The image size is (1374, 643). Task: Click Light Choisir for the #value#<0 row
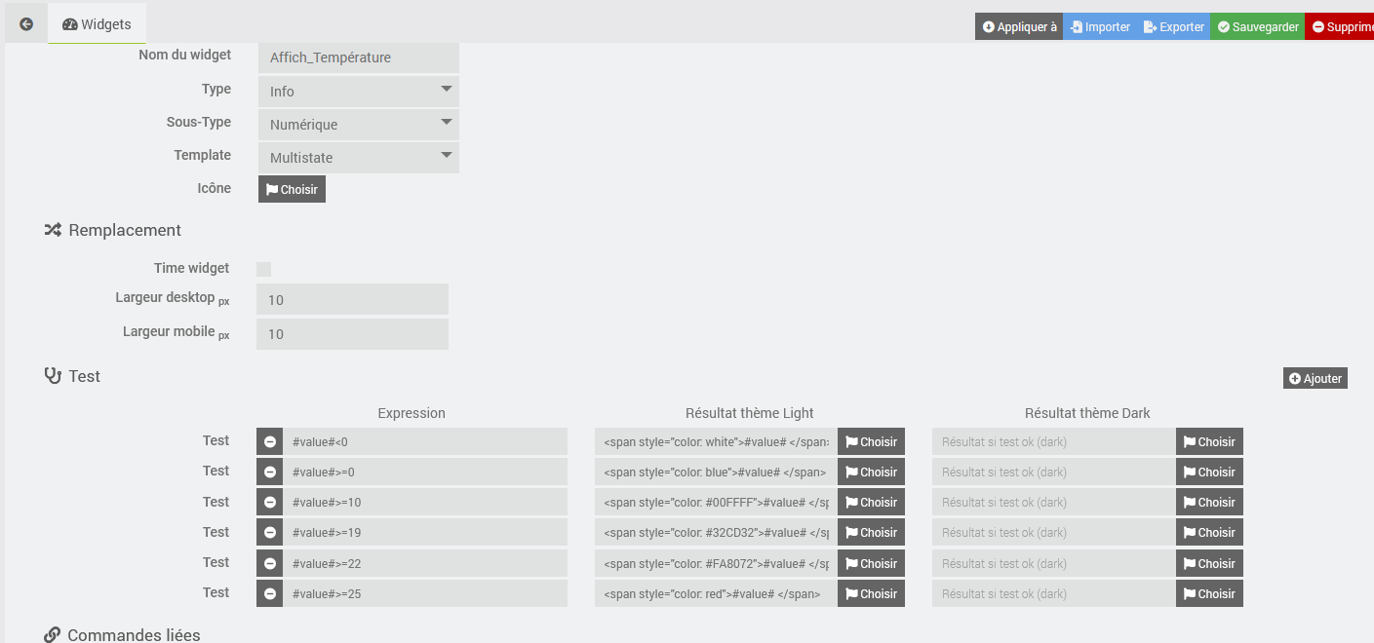[871, 441]
